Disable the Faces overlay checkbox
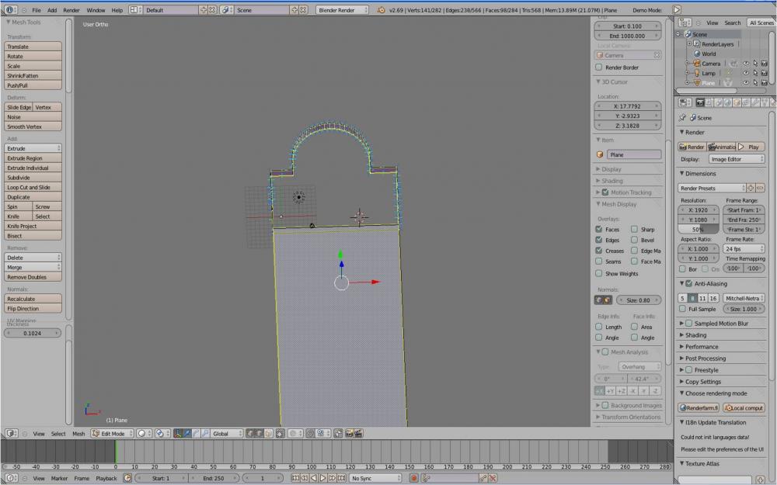This screenshot has height=485, width=777. (x=598, y=229)
